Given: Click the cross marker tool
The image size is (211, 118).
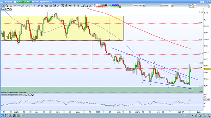Looking at the screenshot, I should (59, 6).
